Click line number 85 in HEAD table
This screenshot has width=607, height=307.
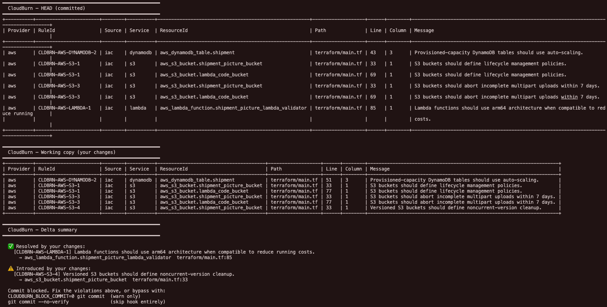(373, 108)
